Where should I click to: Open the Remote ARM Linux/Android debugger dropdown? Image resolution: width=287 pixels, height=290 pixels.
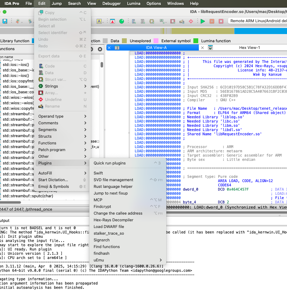click(x=258, y=21)
